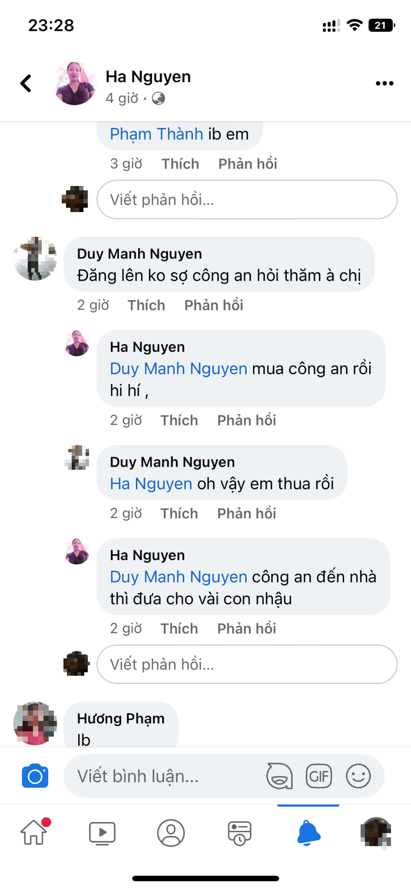The height and width of the screenshot is (890, 411).
Task: Go to the Home tab
Action: coord(34,833)
